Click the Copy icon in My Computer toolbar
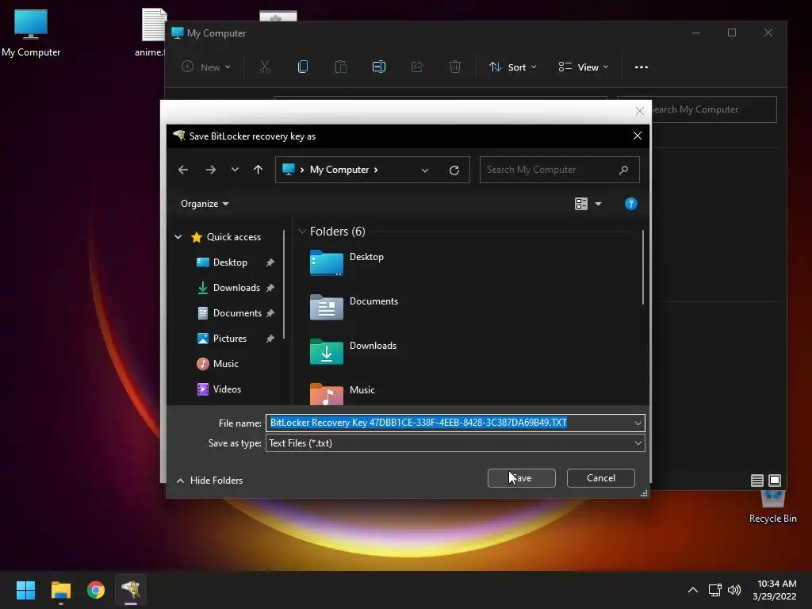The width and height of the screenshot is (812, 609). tap(303, 67)
